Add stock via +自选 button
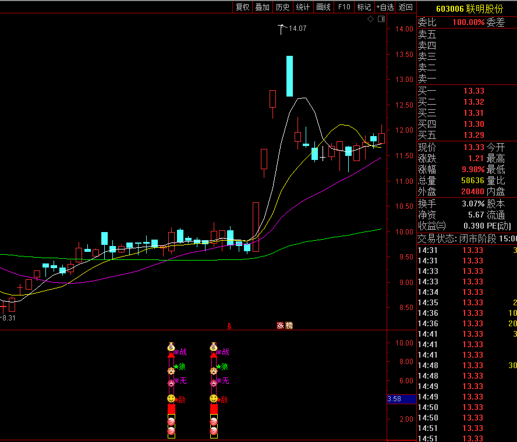The image size is (517, 442). [385, 7]
